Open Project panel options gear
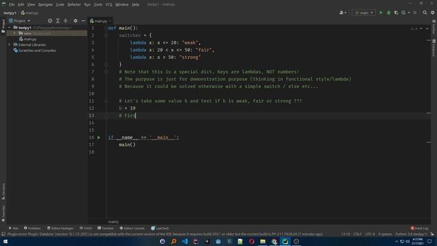 click(x=75, y=20)
